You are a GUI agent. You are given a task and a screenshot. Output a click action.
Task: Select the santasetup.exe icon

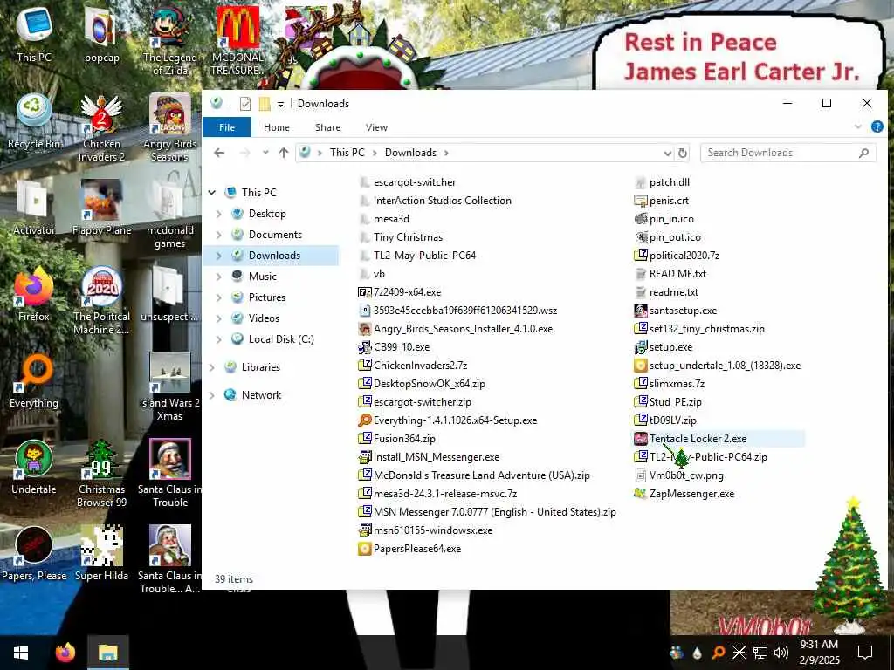pos(640,311)
